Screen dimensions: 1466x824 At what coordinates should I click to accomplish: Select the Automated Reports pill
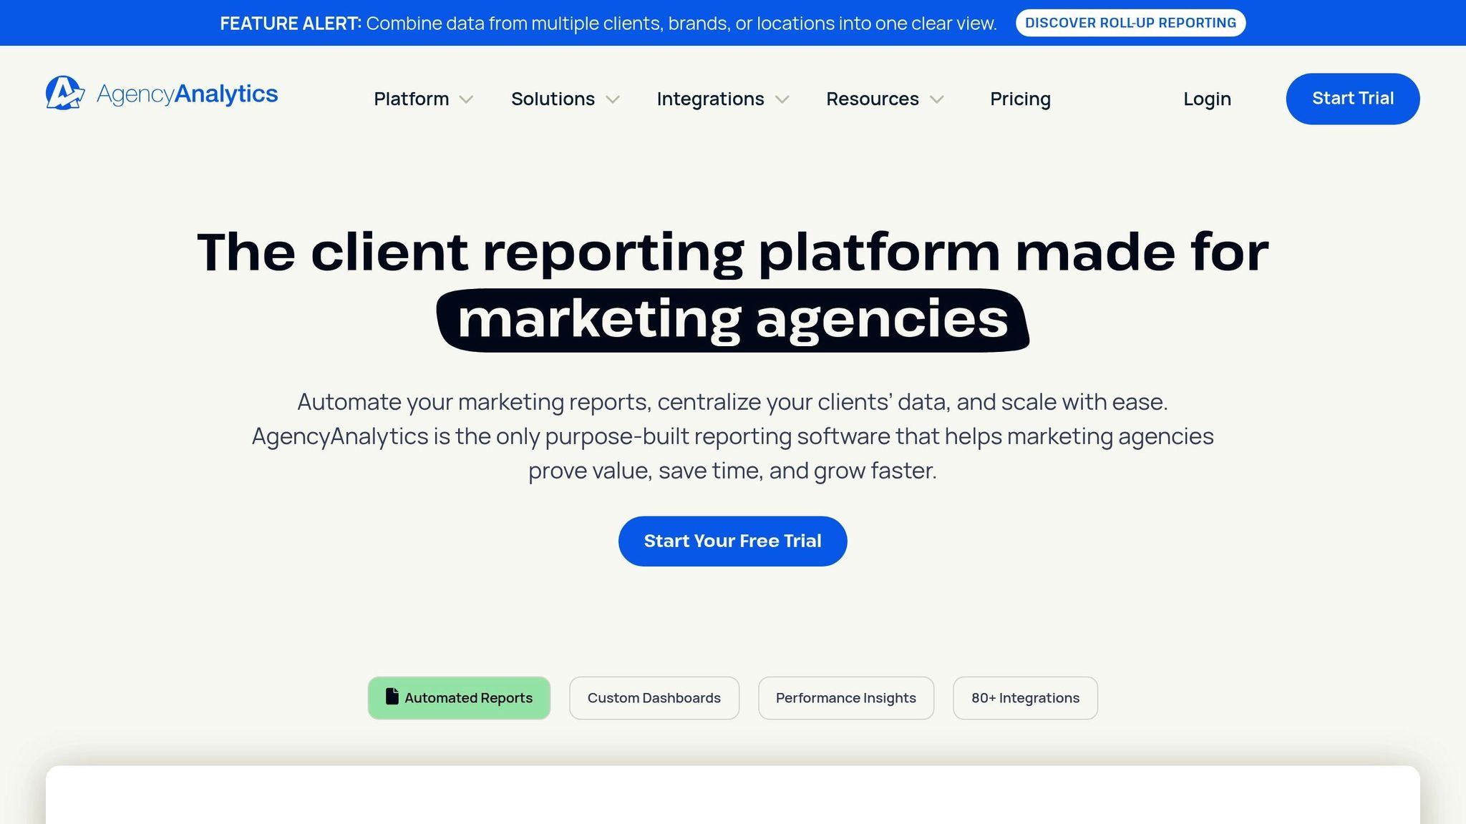(459, 697)
